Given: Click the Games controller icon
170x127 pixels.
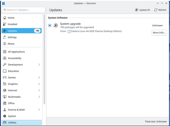Looking at the screenshot, I should pos(5,78).
